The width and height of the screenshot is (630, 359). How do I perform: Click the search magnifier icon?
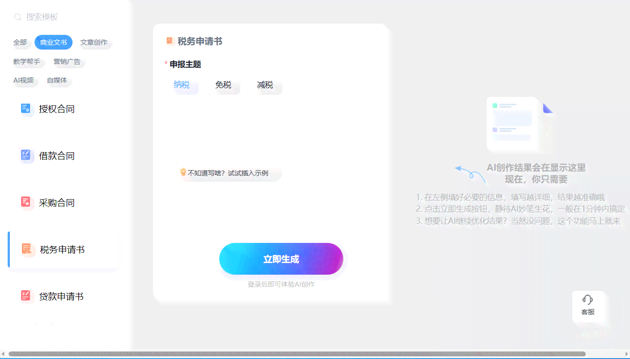tap(18, 17)
